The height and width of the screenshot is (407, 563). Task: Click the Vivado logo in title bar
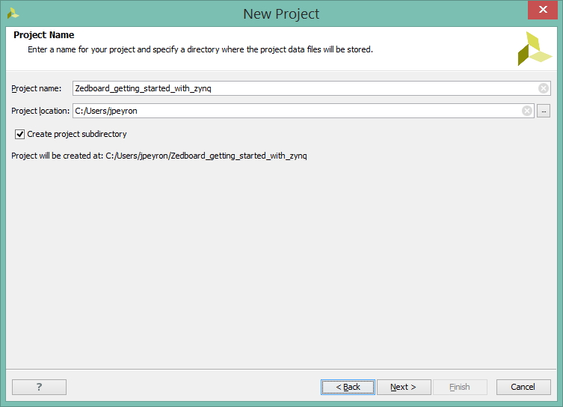pyautogui.click(x=13, y=13)
